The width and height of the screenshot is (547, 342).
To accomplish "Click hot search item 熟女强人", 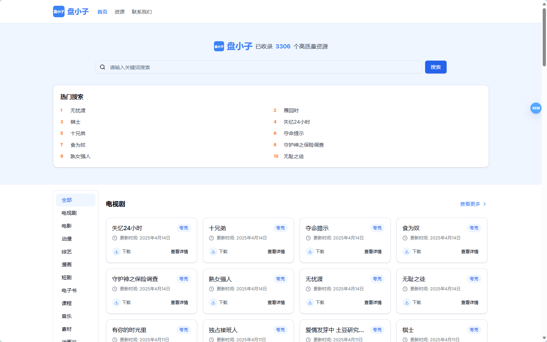I will pos(81,156).
